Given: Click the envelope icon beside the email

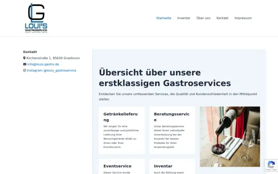Looking at the screenshot, I should coord(25,64).
